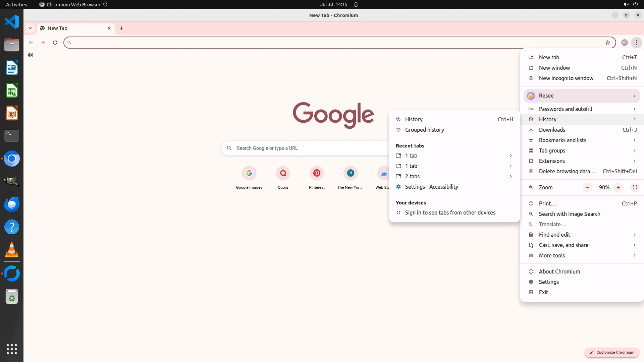Viewport: 644px width, 362px height.
Task: Click the profile avatar icon in the toolbar
Action: [624, 43]
